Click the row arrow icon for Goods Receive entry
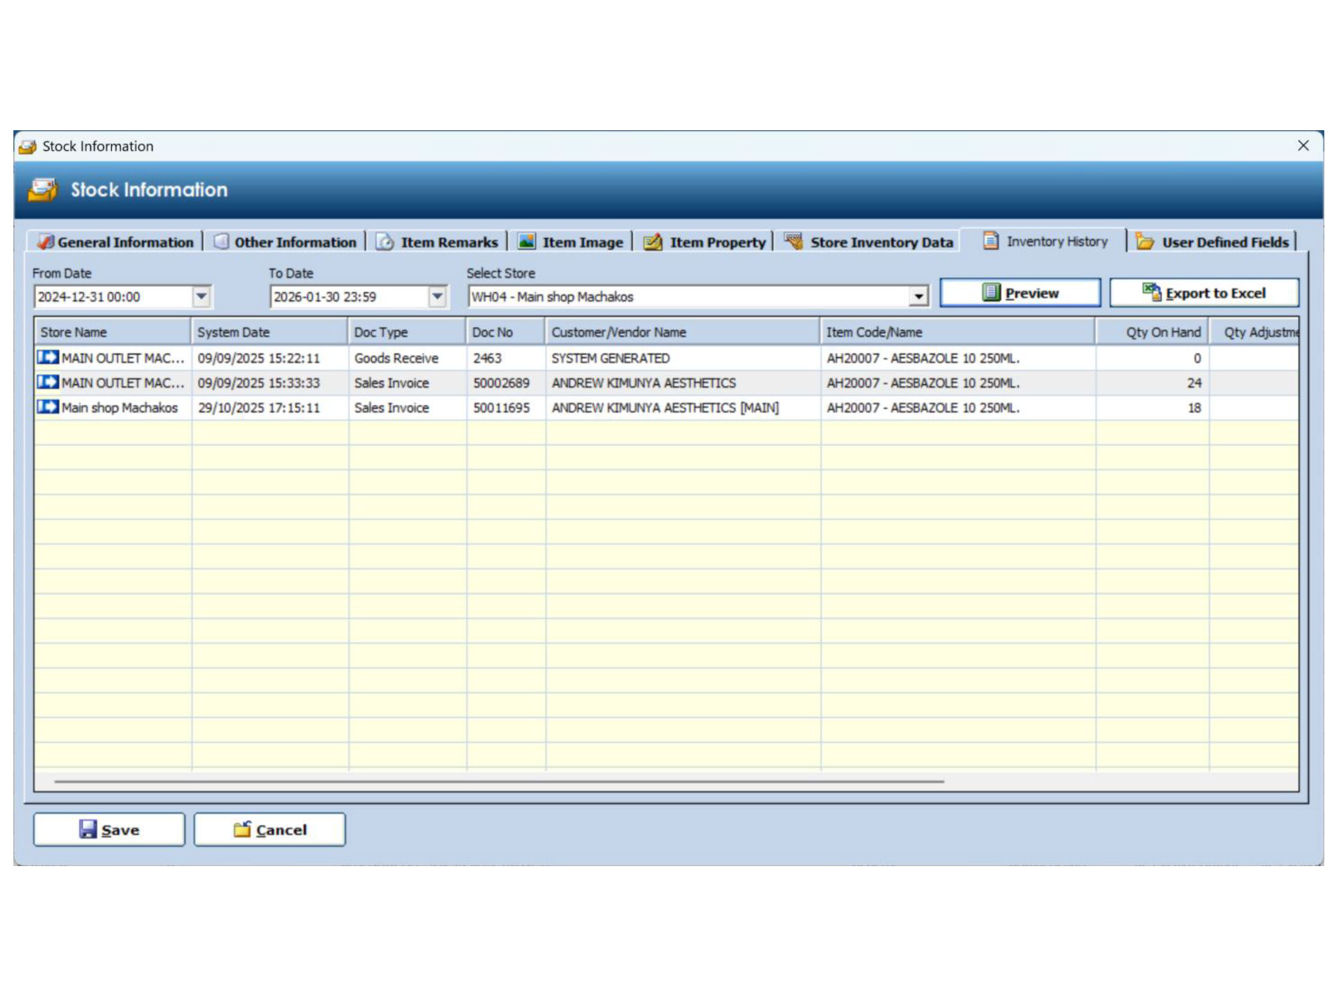 click(x=48, y=357)
